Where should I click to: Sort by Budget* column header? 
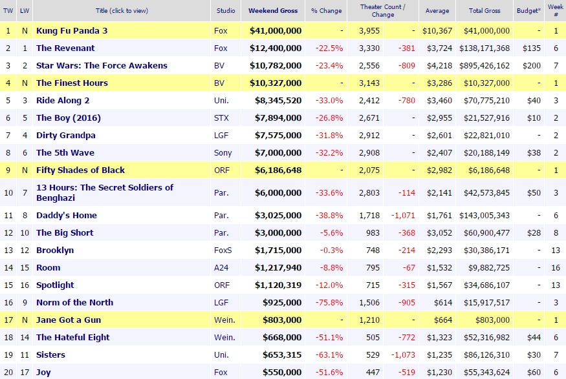(x=528, y=10)
